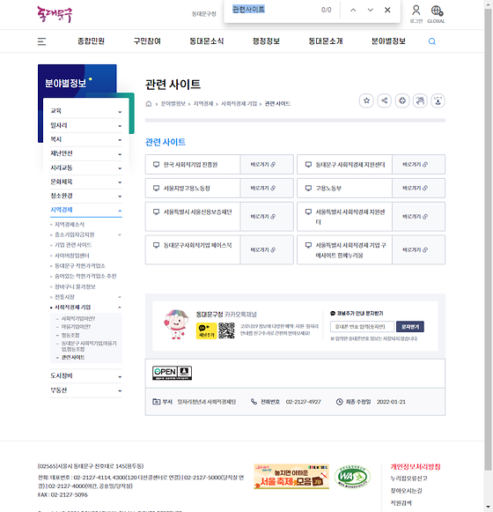Click the KakaoTalk channel QR code

pos(226,330)
